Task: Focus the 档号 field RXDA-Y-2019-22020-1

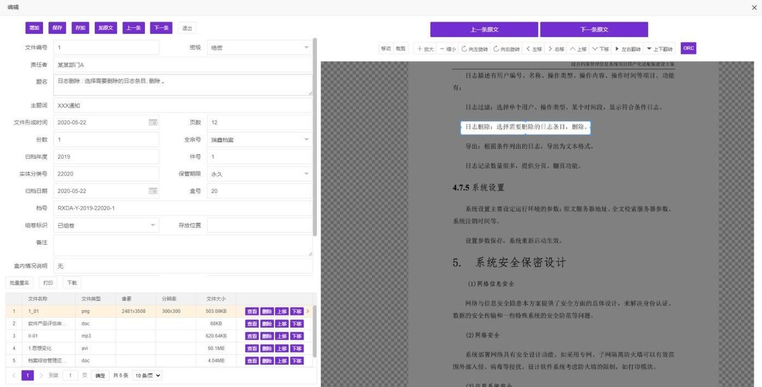Action: pyautogui.click(x=183, y=208)
